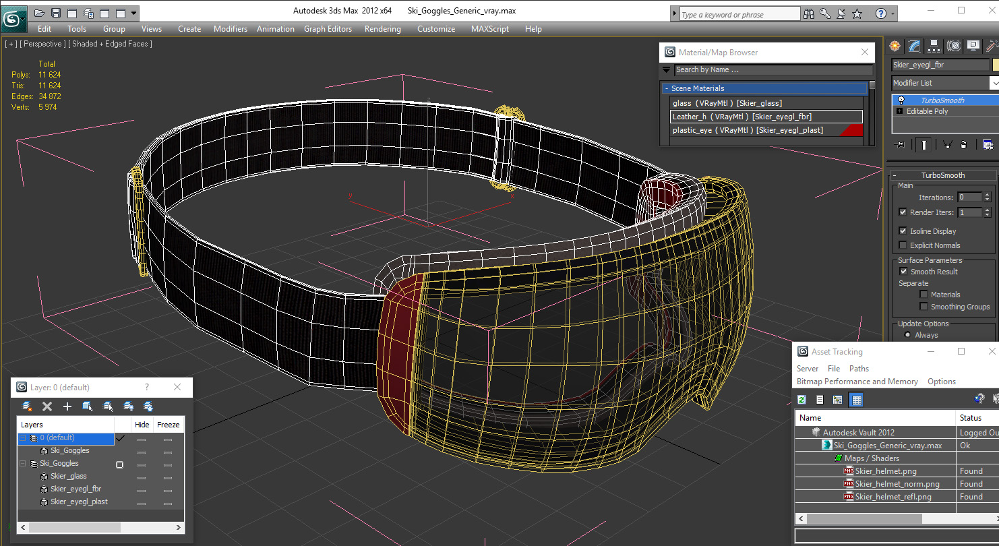This screenshot has height=546, width=999.
Task: Enable the Explicit Normals checkbox
Action: [903, 245]
